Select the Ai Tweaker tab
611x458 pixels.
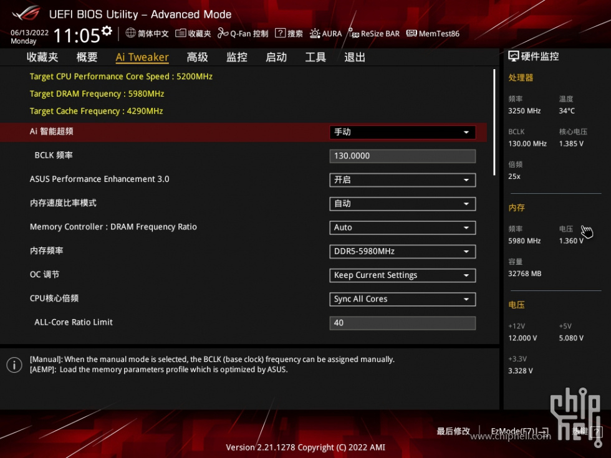[x=142, y=57]
